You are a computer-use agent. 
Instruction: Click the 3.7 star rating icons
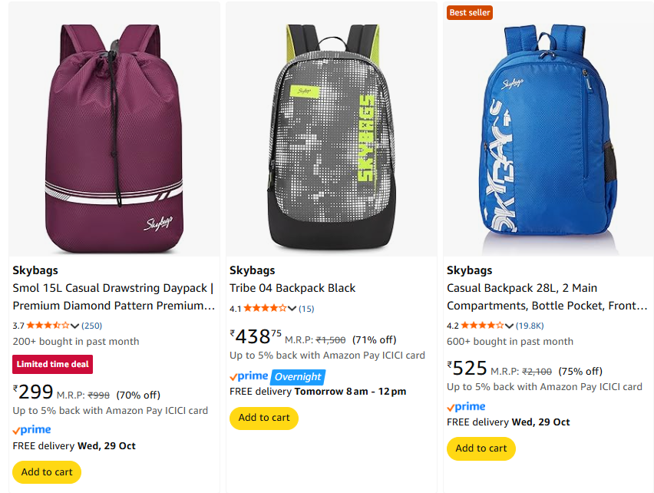(48, 325)
